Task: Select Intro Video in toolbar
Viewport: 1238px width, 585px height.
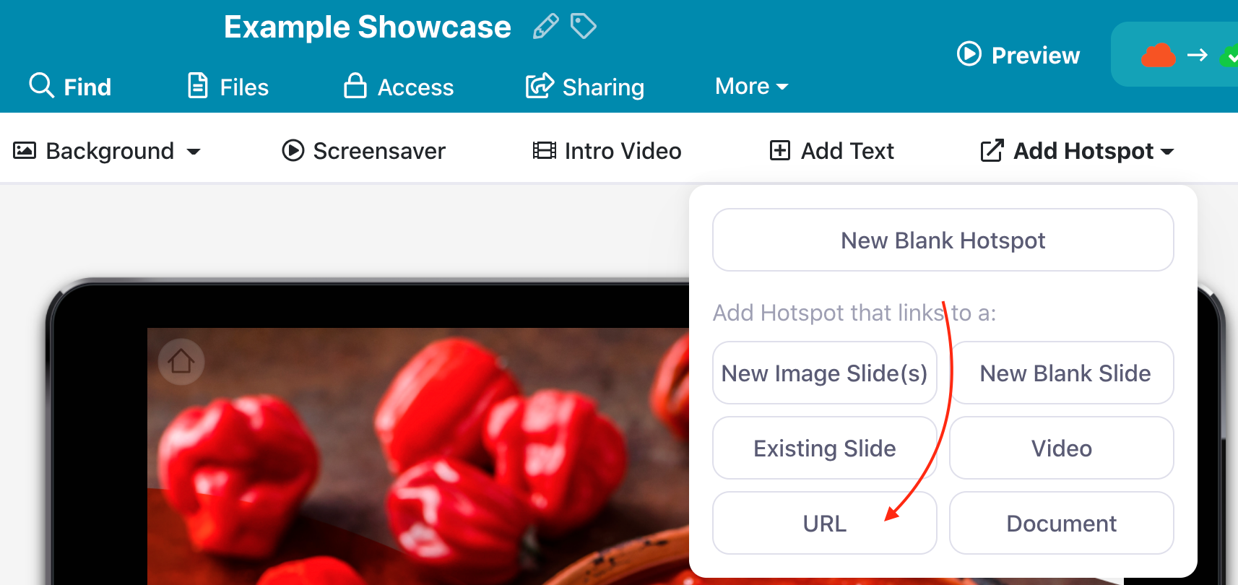Action: click(x=607, y=151)
